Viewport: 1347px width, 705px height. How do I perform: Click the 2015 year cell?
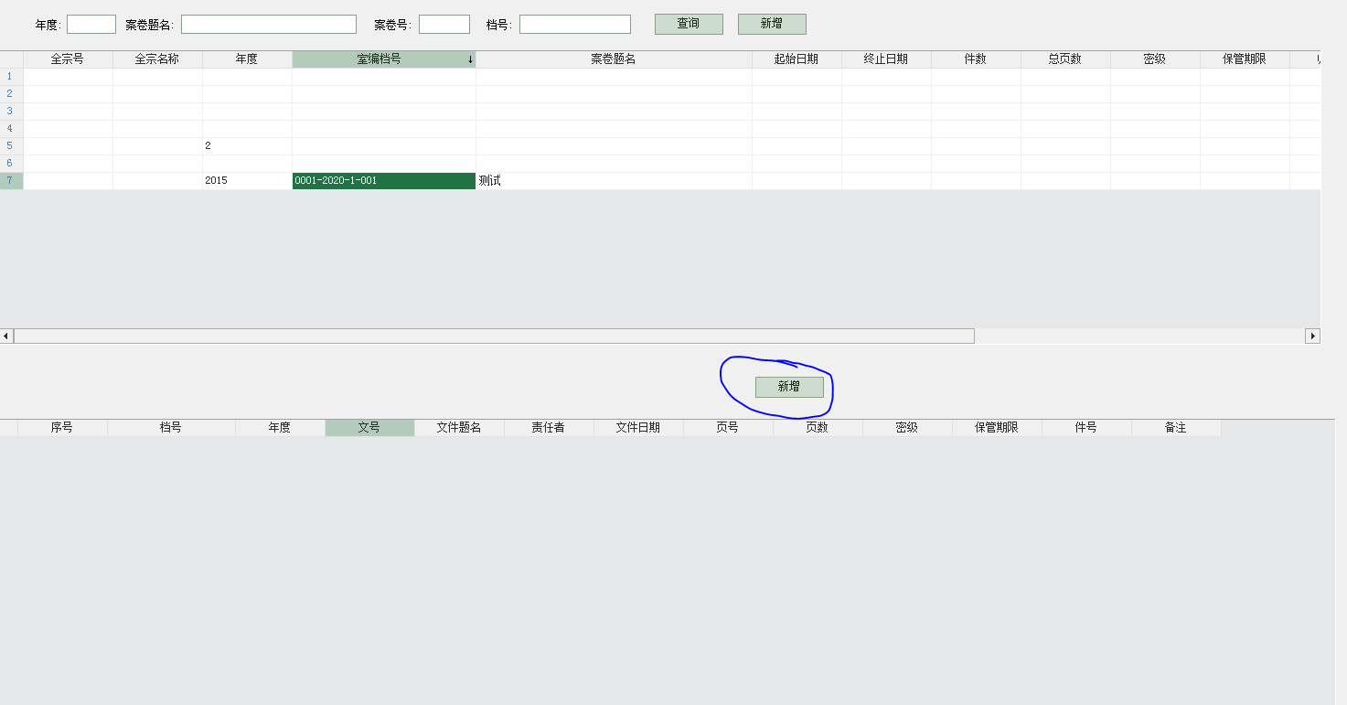click(247, 181)
